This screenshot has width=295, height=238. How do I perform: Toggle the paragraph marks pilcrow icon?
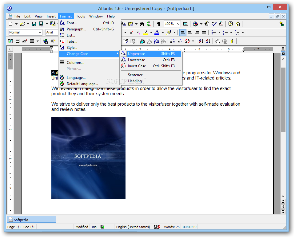(159, 24)
